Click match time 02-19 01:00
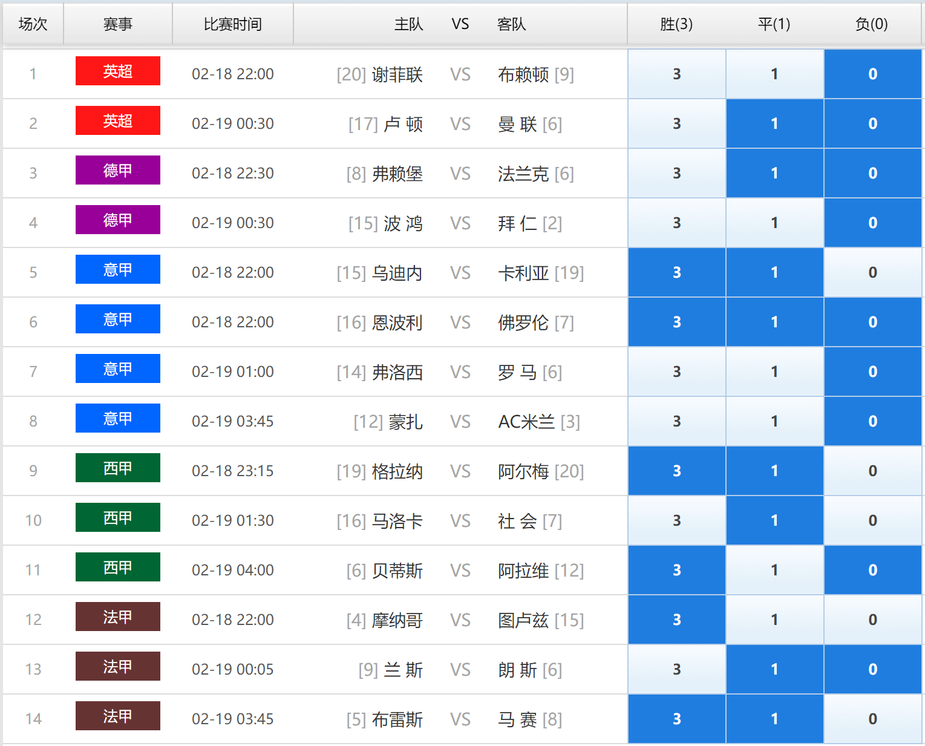Image resolution: width=925 pixels, height=746 pixels. tap(233, 371)
